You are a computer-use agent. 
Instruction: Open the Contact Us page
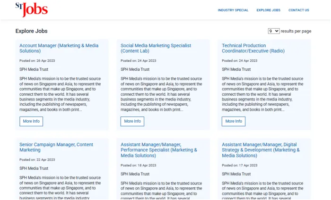(x=299, y=10)
